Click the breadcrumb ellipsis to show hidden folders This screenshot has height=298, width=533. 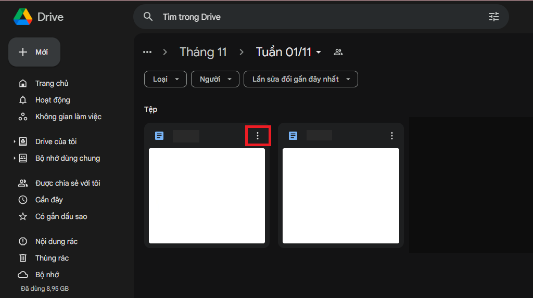147,52
